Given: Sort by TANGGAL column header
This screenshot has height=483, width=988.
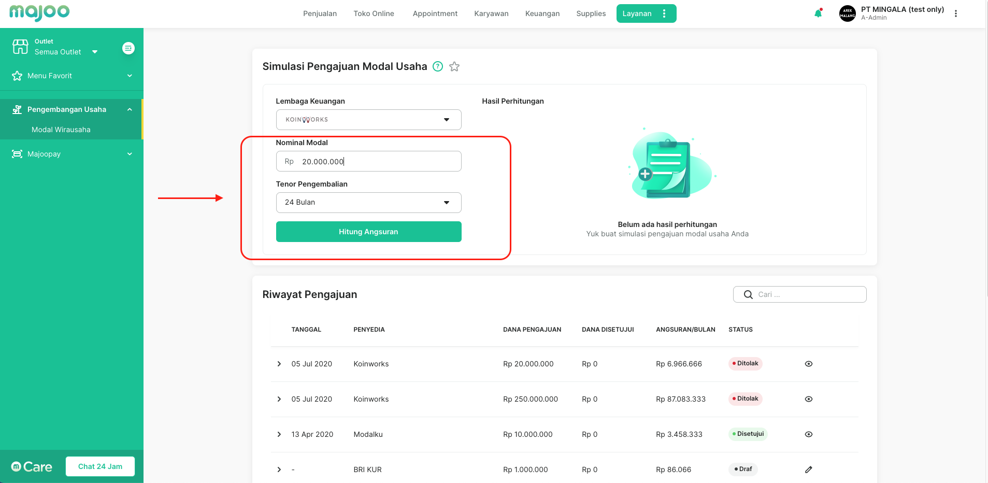Looking at the screenshot, I should point(306,330).
